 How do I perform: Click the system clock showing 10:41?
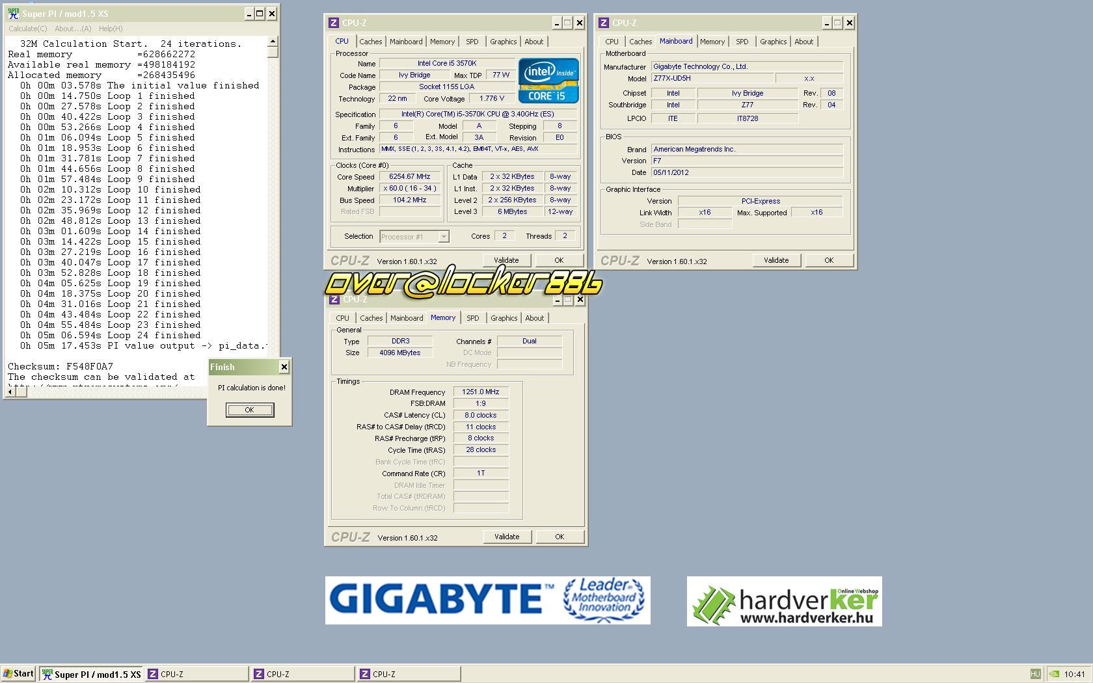[x=1075, y=675]
